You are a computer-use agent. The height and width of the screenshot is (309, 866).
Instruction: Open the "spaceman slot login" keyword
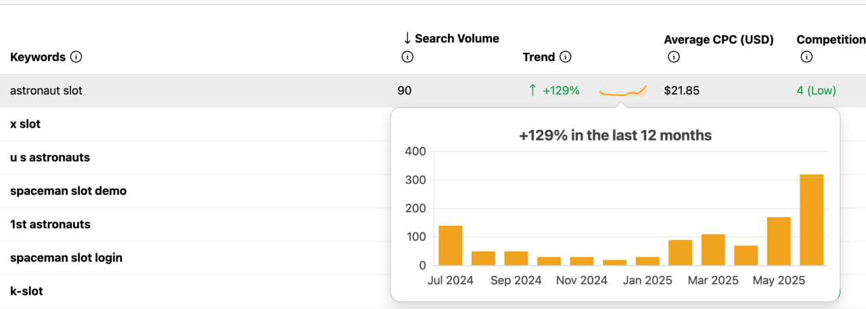[x=66, y=258]
